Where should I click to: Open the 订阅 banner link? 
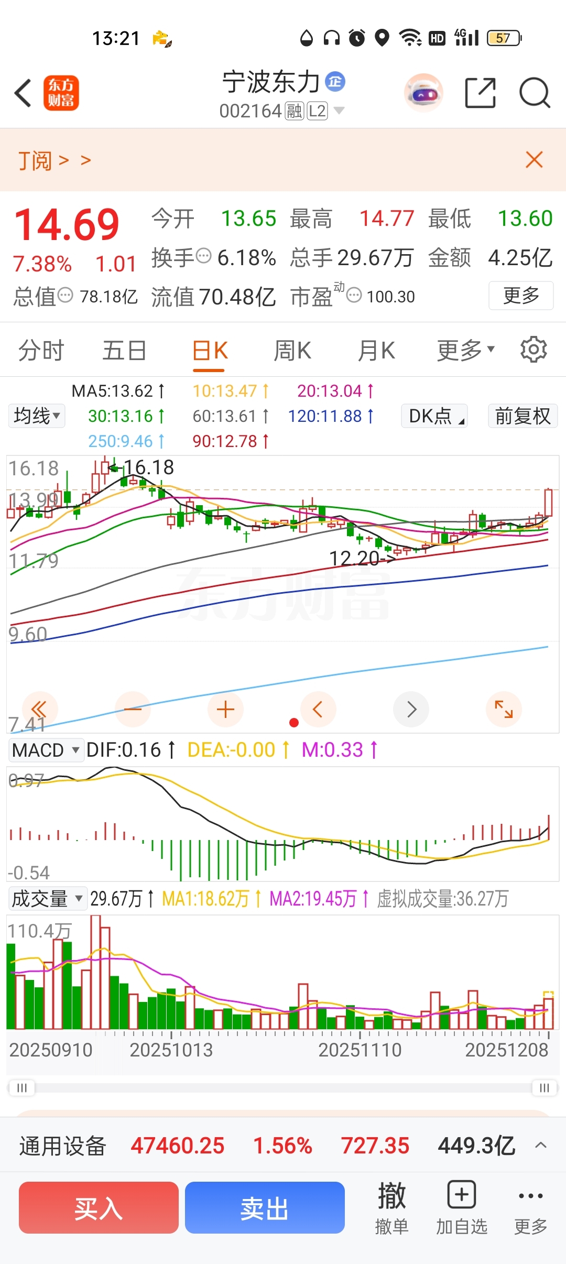(55, 160)
